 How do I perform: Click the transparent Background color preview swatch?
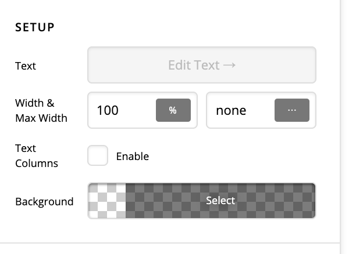click(107, 201)
